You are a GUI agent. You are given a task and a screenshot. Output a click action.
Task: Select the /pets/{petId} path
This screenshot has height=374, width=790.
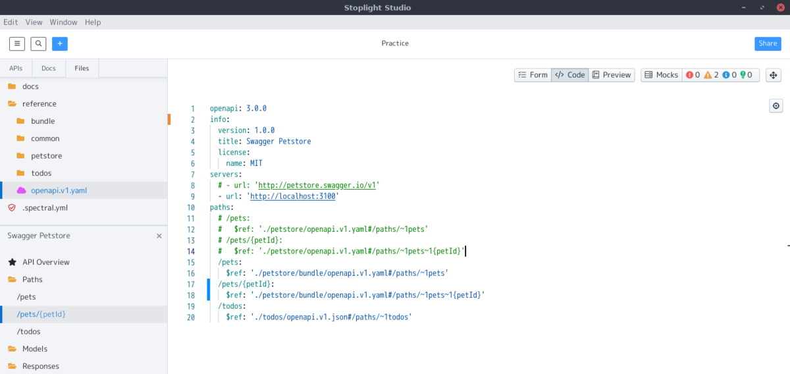[x=84, y=314]
